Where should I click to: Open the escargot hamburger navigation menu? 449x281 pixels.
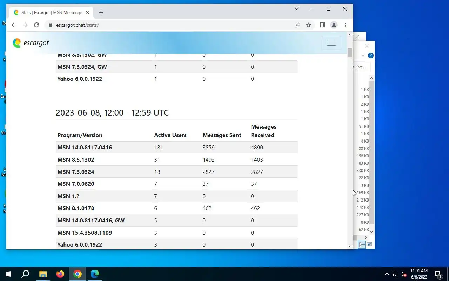click(x=331, y=43)
